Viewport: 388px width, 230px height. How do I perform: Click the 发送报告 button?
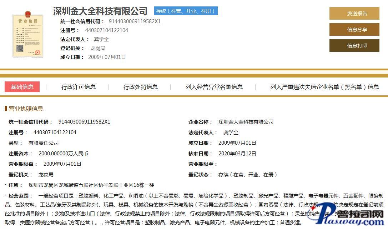click(x=354, y=14)
